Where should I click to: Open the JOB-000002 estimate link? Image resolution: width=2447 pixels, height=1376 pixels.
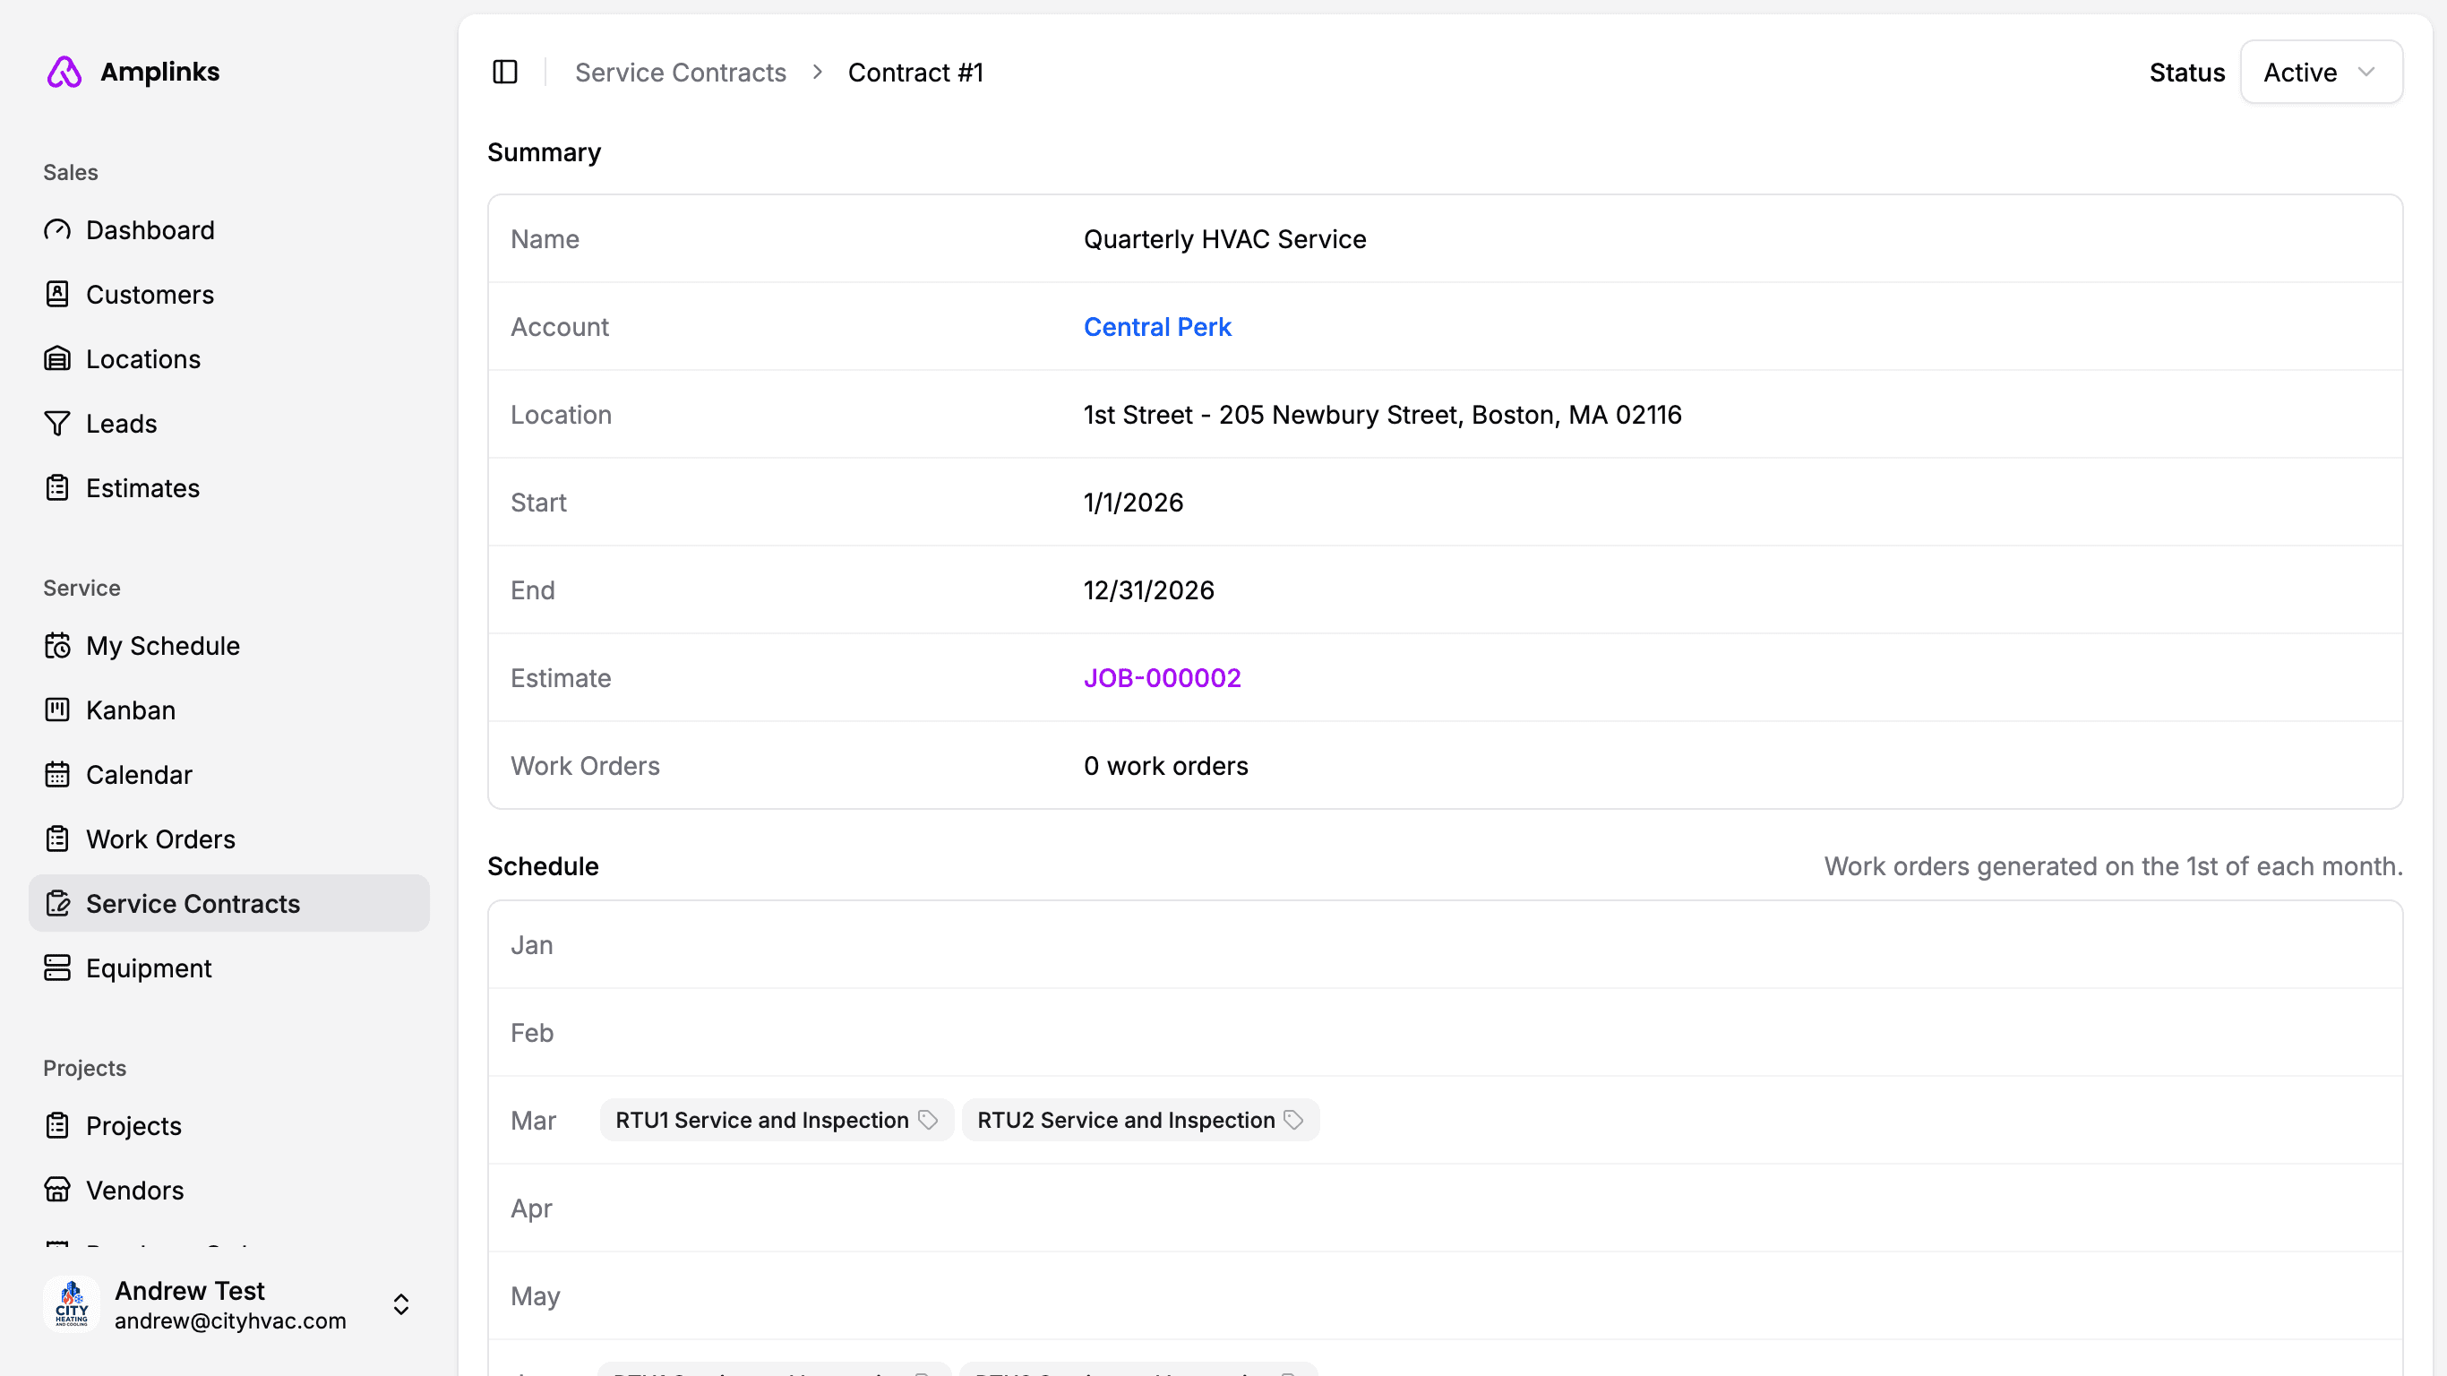click(1161, 678)
